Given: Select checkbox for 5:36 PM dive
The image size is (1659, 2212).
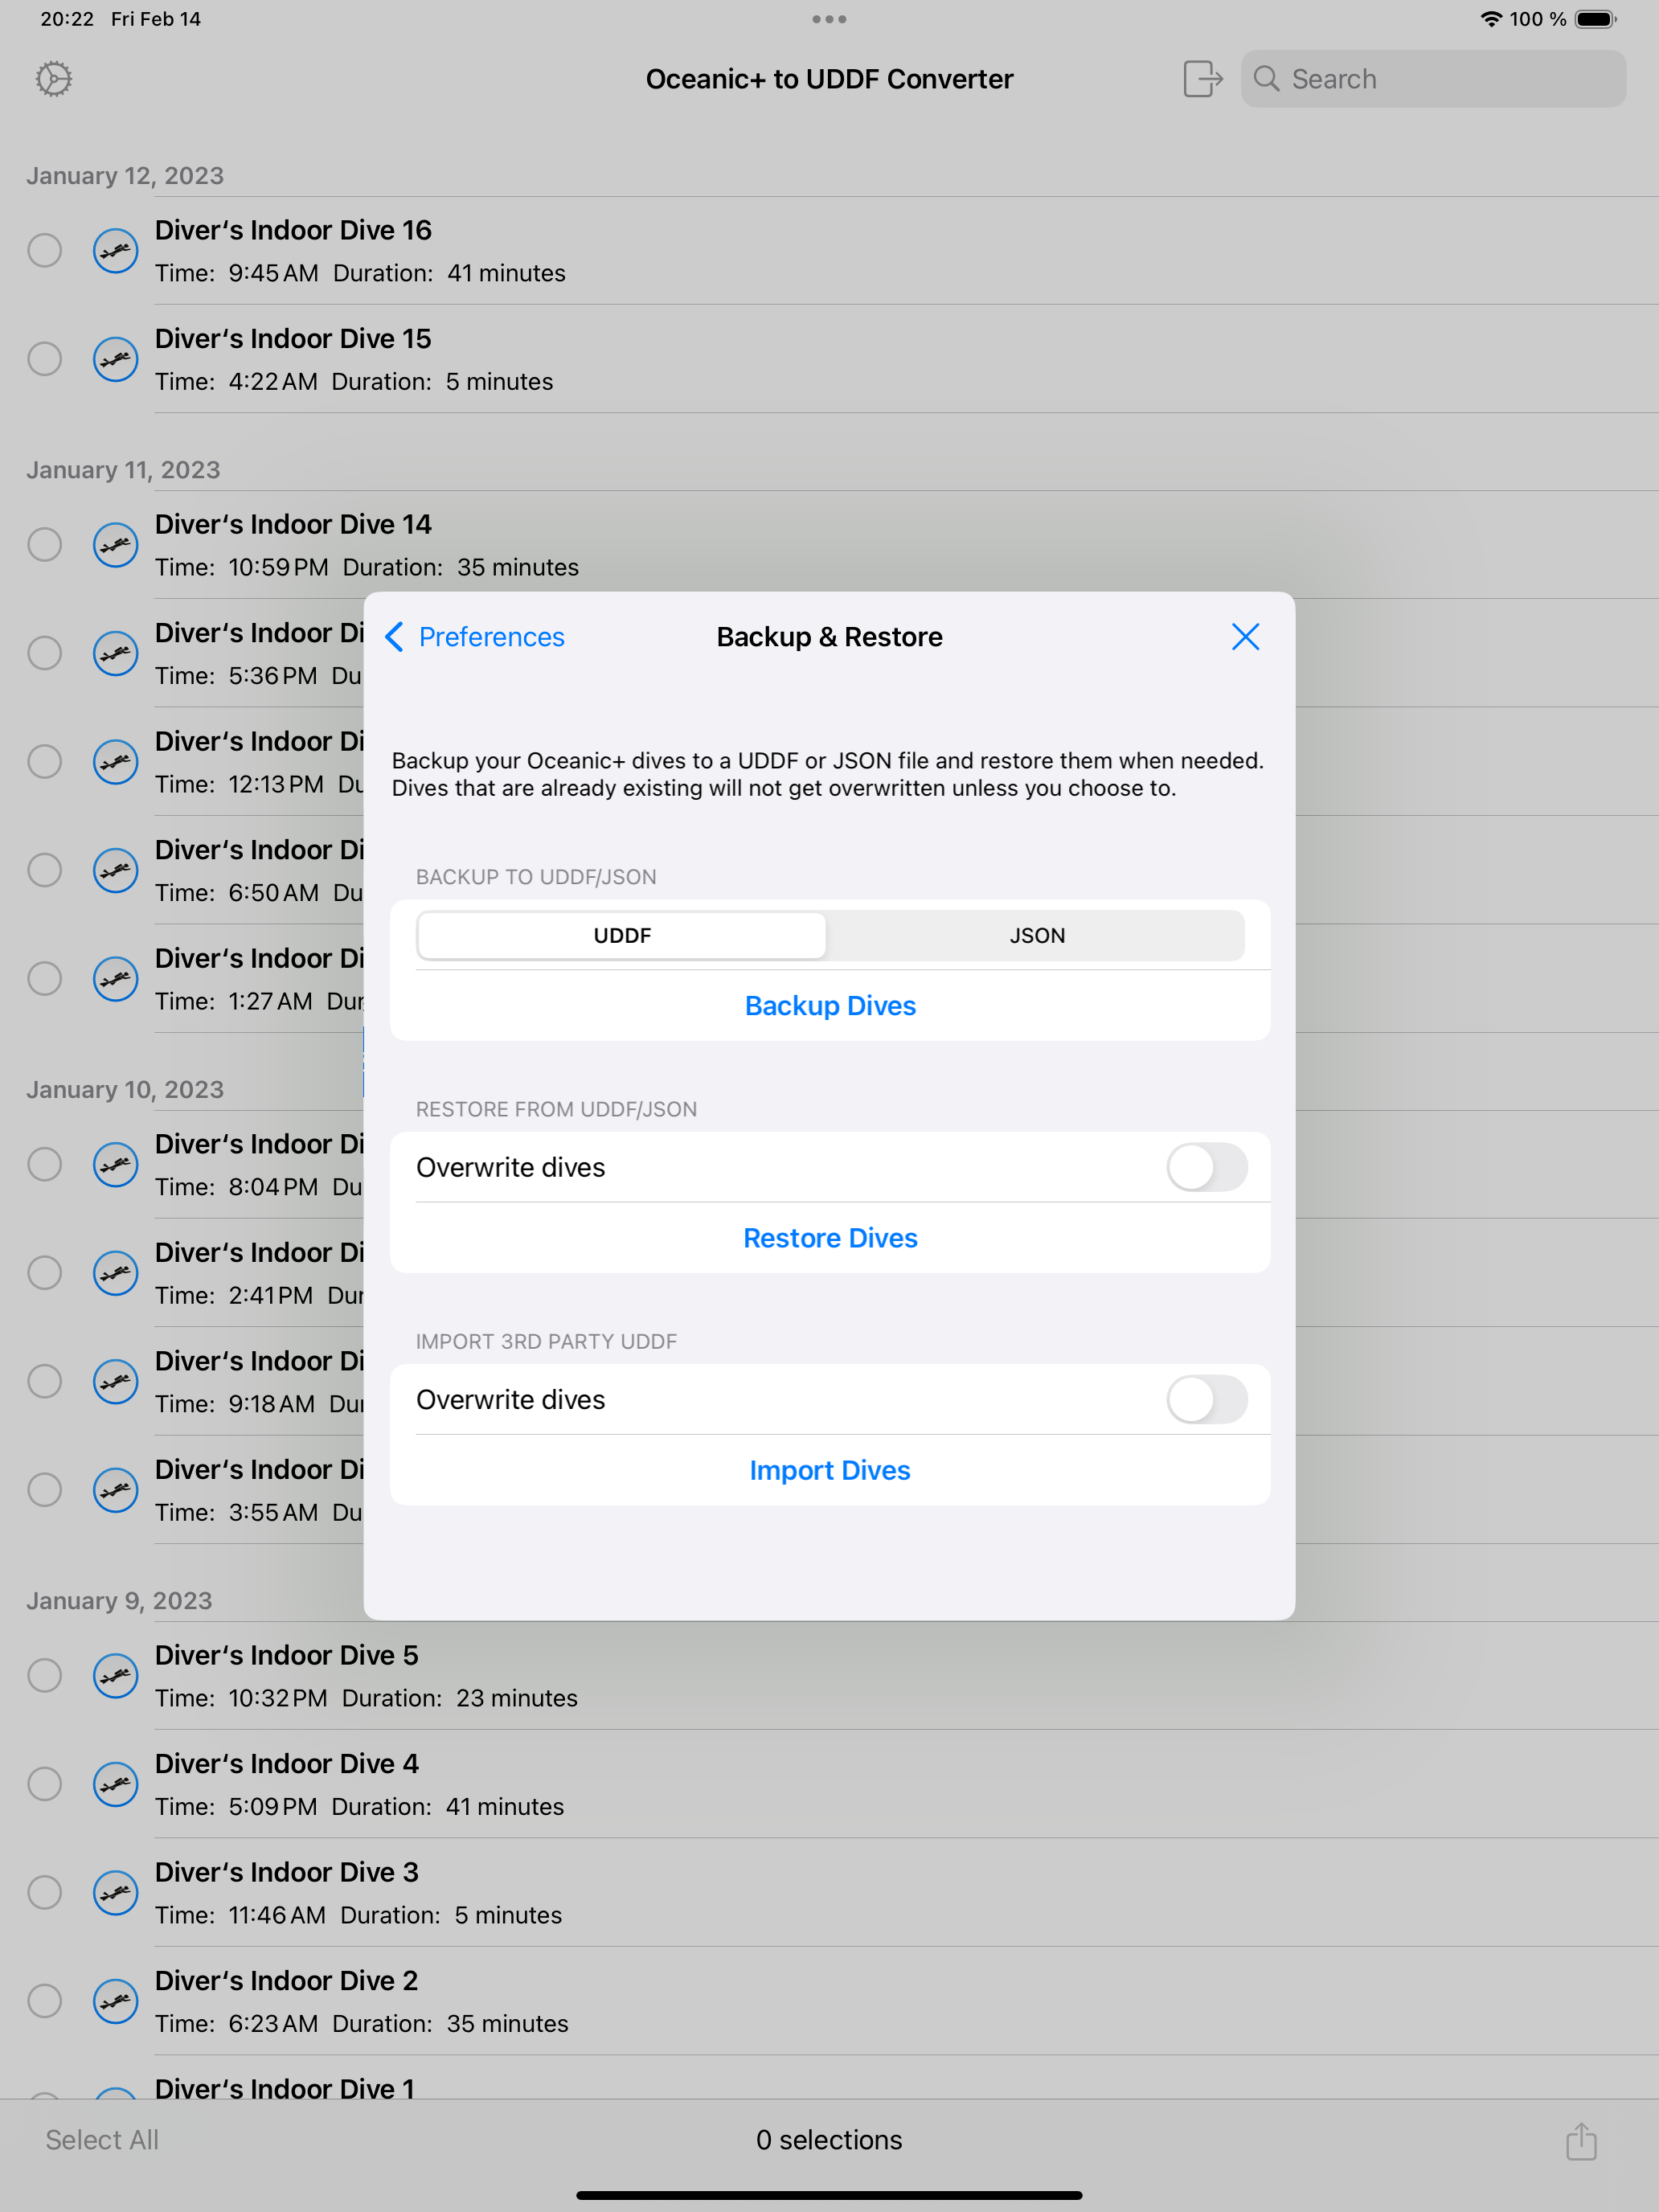Looking at the screenshot, I should point(44,653).
